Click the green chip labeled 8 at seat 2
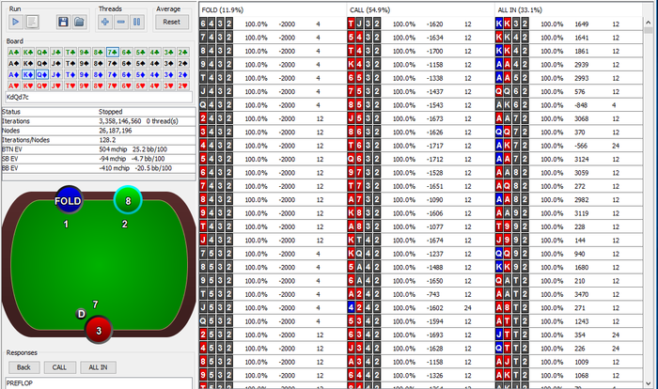Image resolution: width=658 pixels, height=389 pixels. [x=128, y=200]
